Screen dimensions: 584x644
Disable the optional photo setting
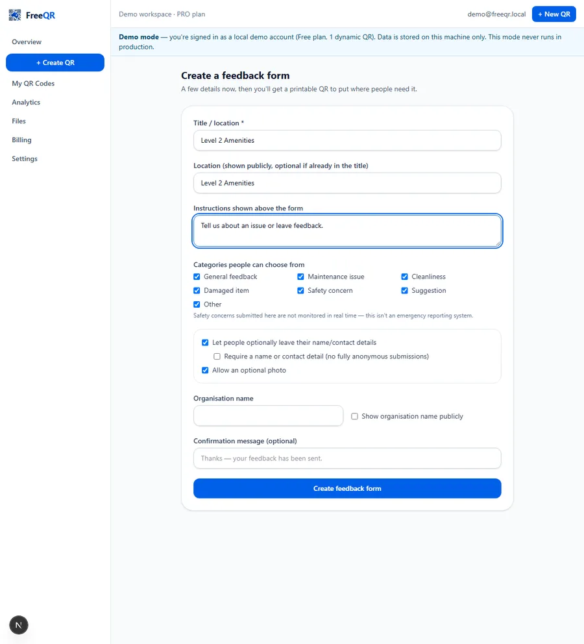(x=205, y=371)
